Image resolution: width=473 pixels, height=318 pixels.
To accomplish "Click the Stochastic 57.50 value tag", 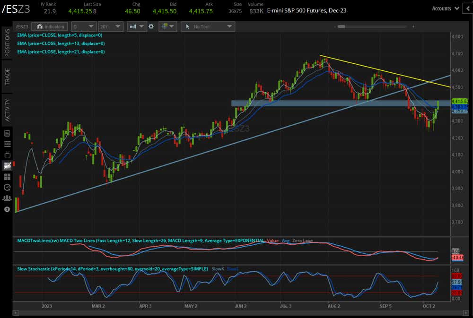I will pyautogui.click(x=457, y=282).
